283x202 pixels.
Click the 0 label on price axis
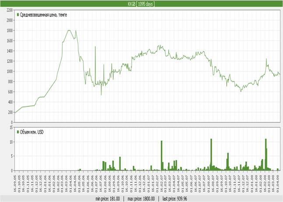tap(12, 122)
